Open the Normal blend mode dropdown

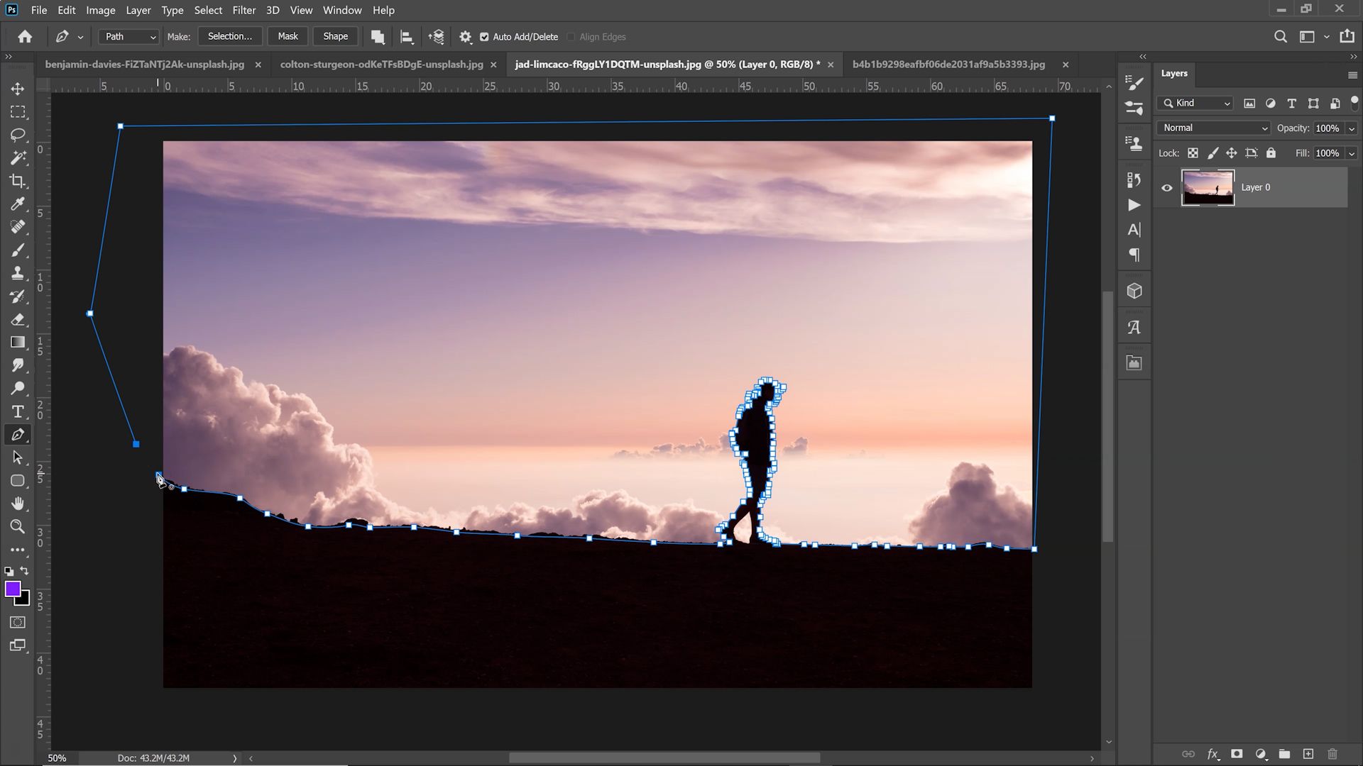(1215, 128)
